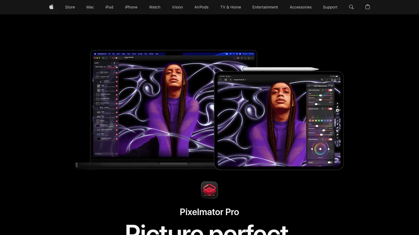Open the iPad navigation item
Screen dimensions: 419x235
(x=109, y=7)
